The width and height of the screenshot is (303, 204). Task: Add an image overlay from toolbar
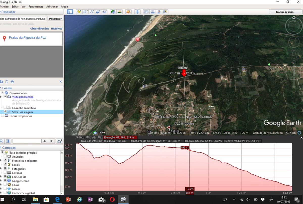point(98,12)
